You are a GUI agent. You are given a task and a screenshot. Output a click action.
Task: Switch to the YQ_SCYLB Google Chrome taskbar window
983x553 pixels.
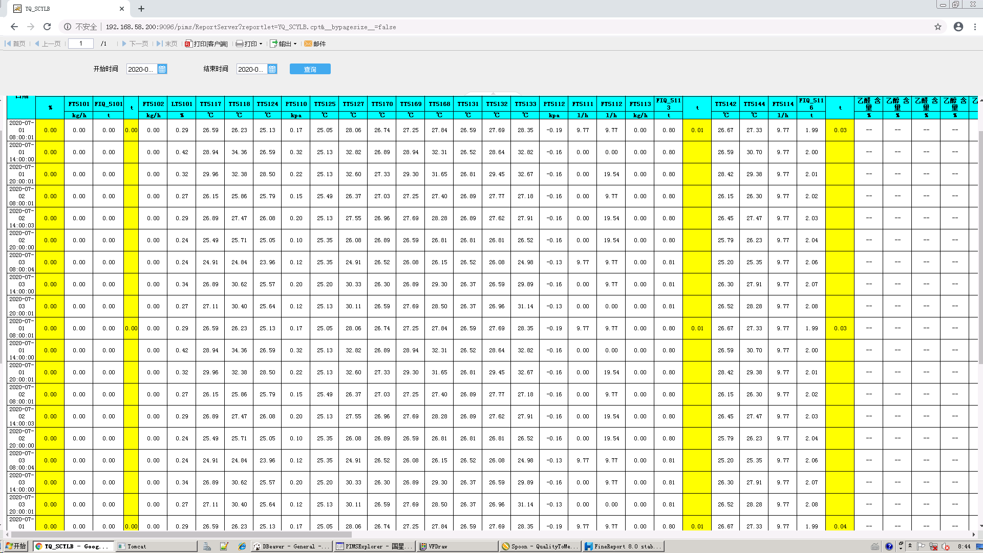[x=73, y=546]
